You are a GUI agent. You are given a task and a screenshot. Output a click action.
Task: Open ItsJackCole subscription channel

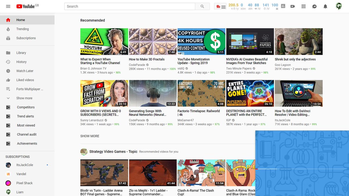coord(27,165)
